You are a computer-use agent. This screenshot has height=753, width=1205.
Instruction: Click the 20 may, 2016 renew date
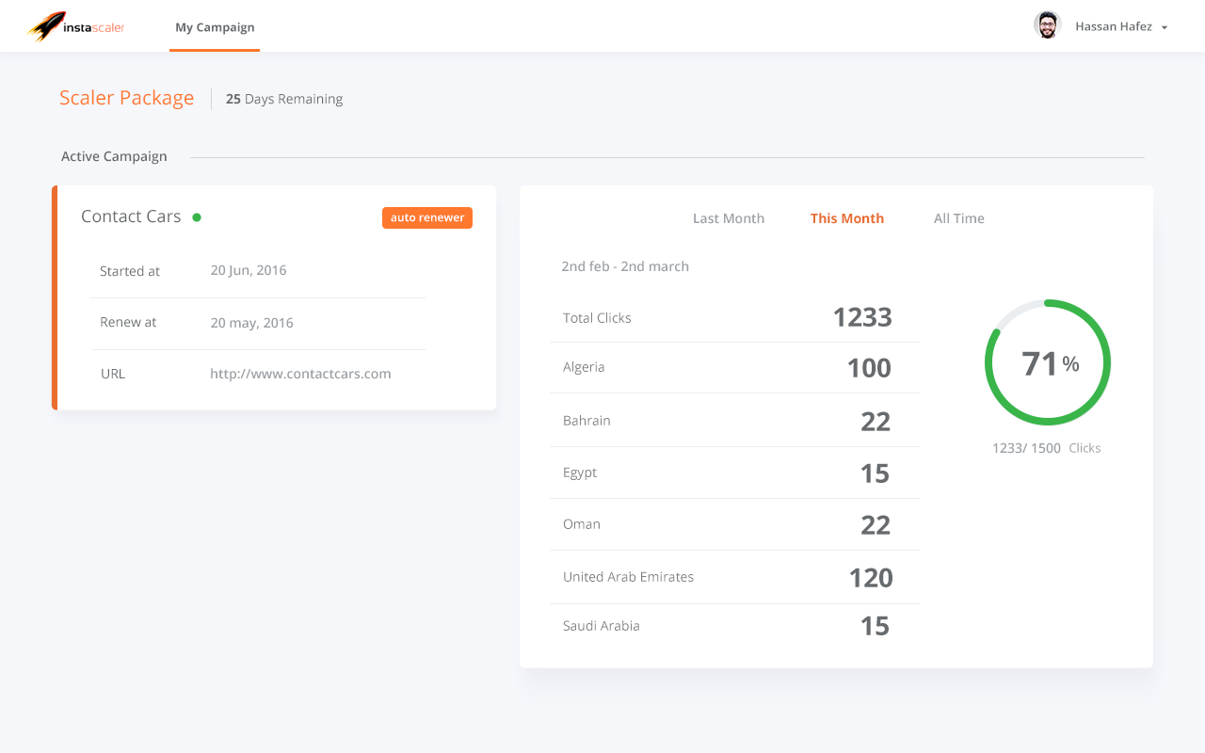[252, 323]
